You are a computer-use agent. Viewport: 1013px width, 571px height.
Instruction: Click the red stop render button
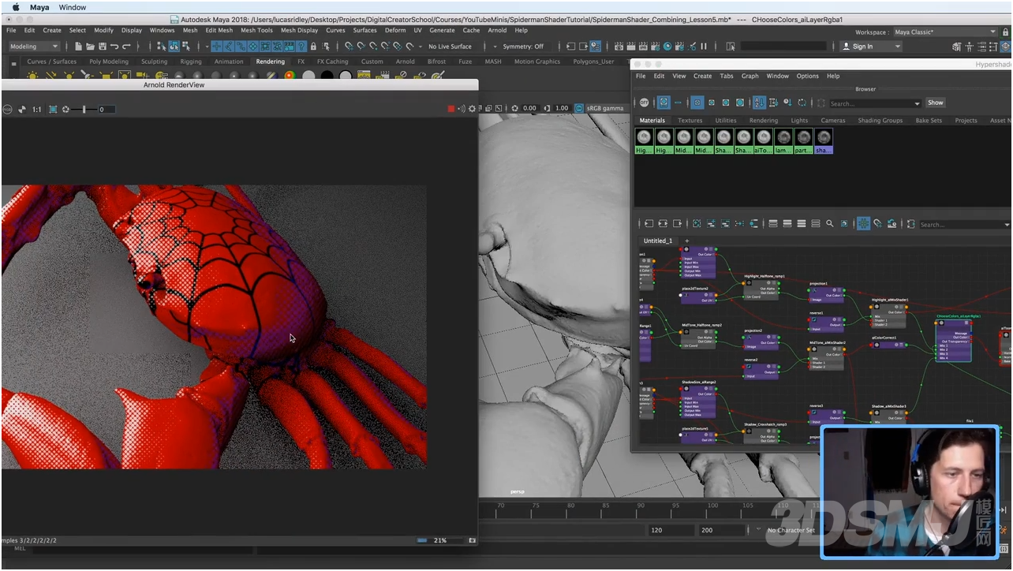click(x=451, y=109)
